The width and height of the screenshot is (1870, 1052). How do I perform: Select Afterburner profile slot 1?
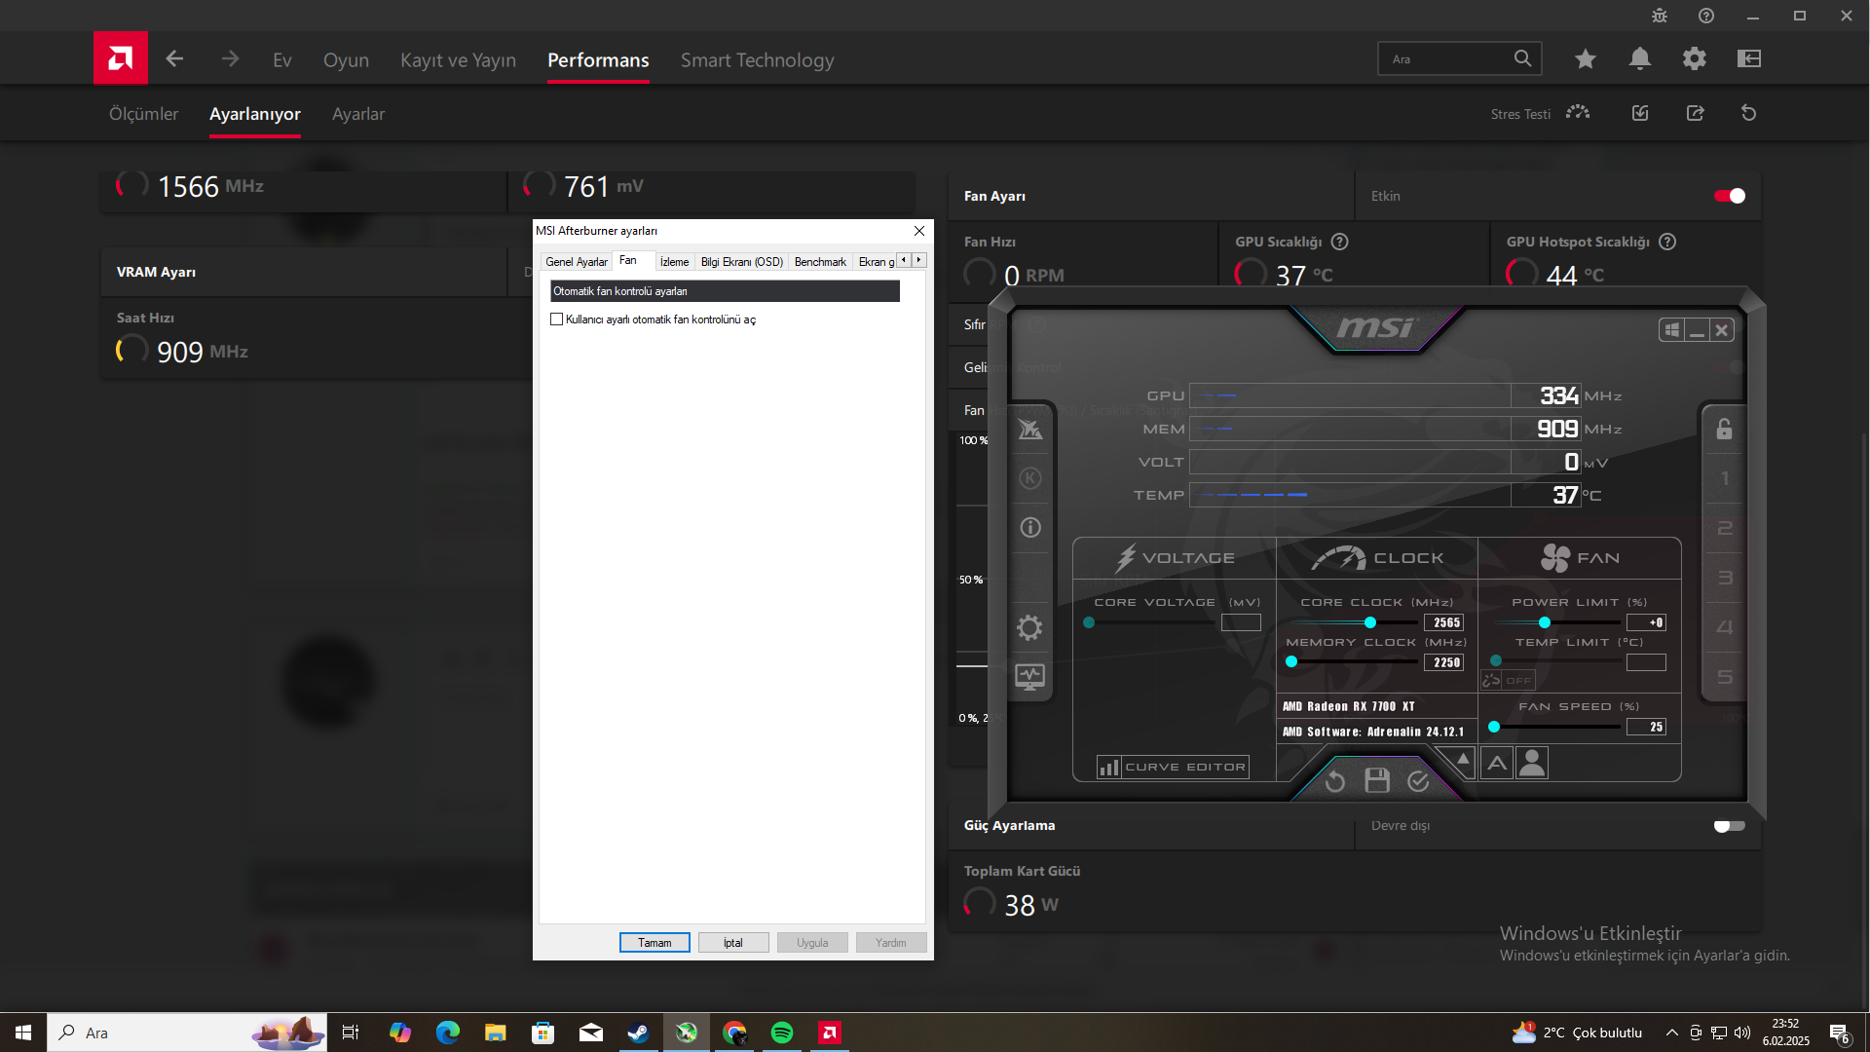tap(1725, 478)
